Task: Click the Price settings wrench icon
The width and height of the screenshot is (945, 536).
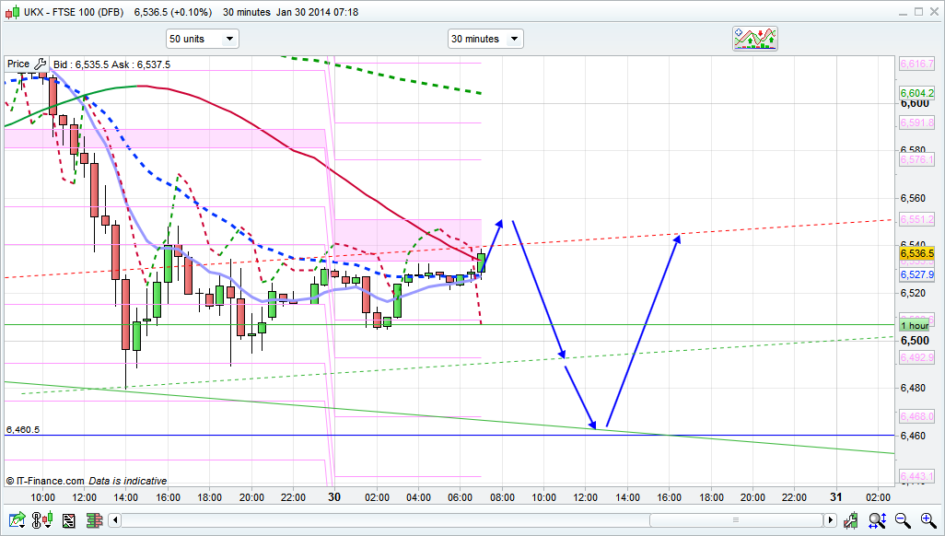Action: (41, 64)
